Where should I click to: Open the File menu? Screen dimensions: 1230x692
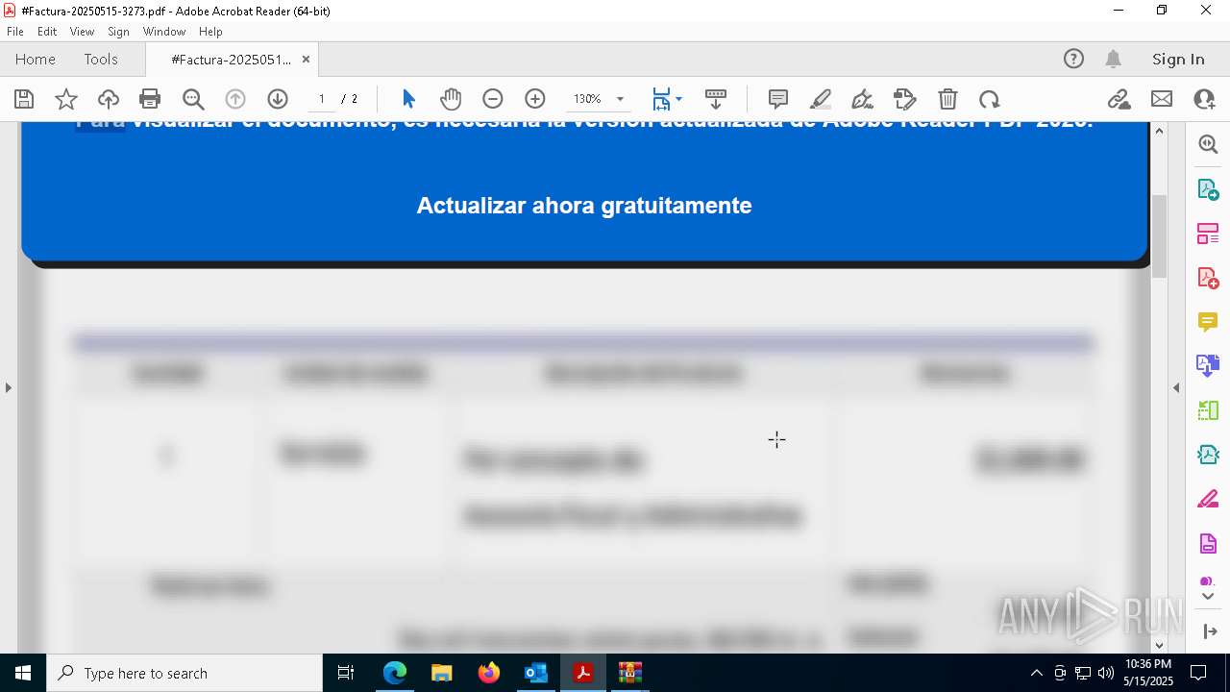15,32
